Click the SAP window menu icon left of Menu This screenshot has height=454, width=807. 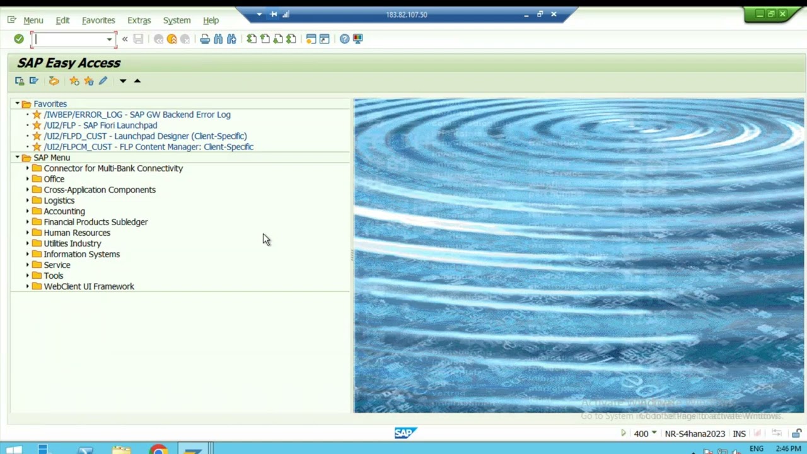coord(11,20)
